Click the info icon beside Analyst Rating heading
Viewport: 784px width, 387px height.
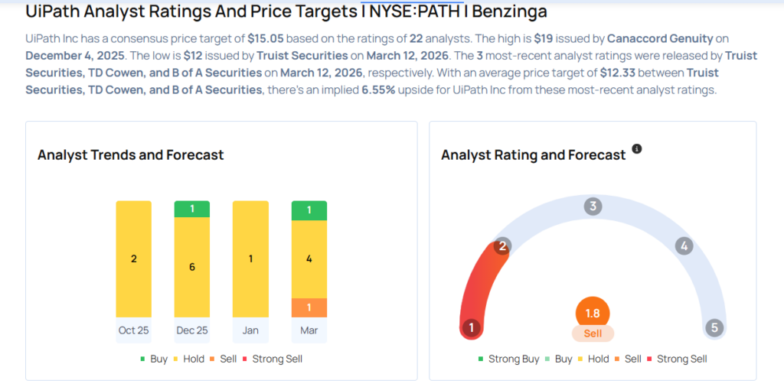(637, 148)
